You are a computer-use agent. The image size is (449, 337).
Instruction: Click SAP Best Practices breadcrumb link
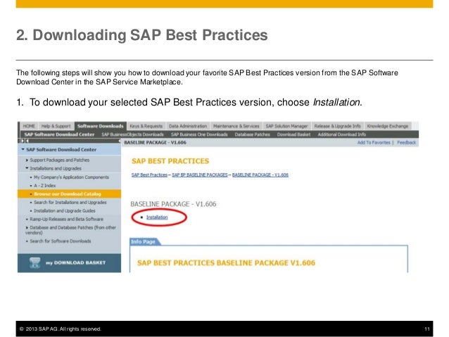(x=149, y=174)
